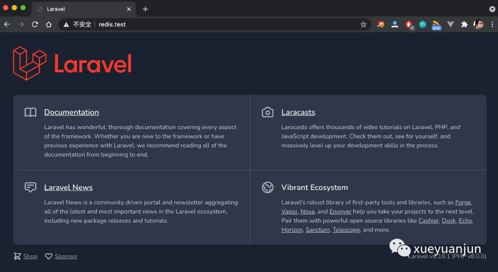This screenshot has height=272, width=498.
Task: Open the Echo link
Action: point(465,220)
